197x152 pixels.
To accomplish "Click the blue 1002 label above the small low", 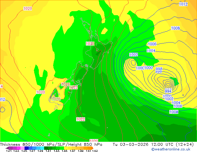I will pyautogui.click(x=134, y=55).
